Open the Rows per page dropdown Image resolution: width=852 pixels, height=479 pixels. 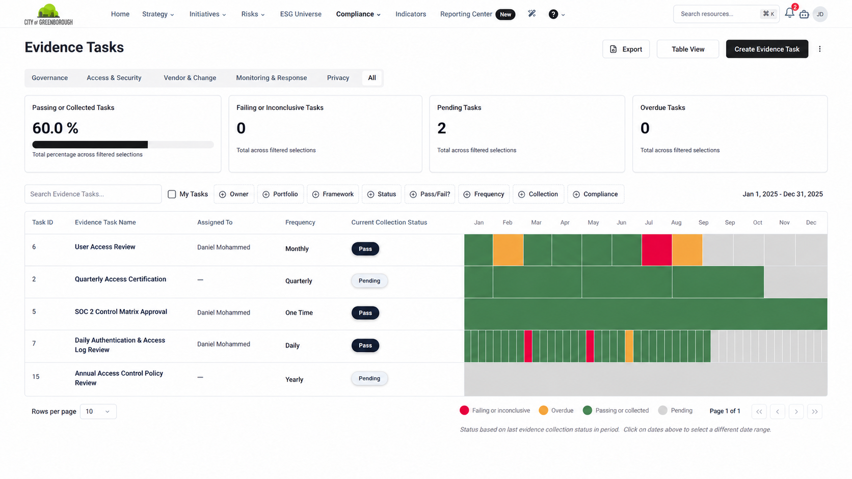pos(98,411)
